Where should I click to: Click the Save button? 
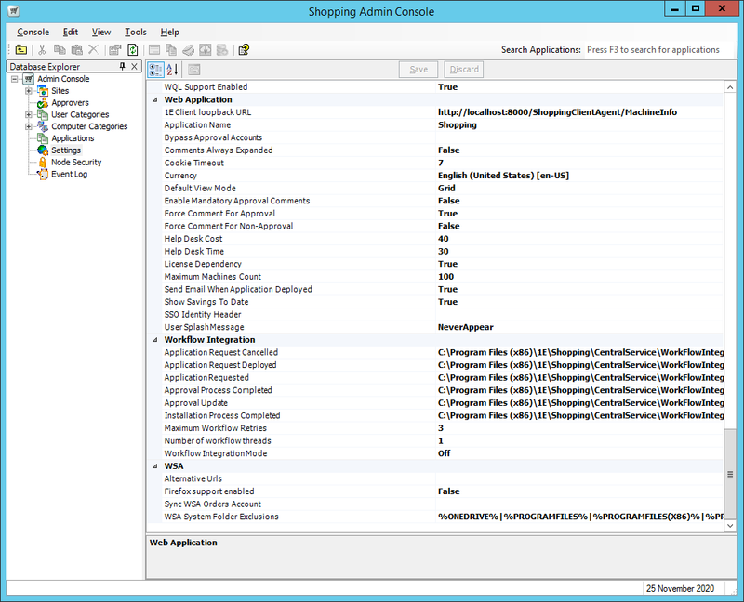click(418, 70)
